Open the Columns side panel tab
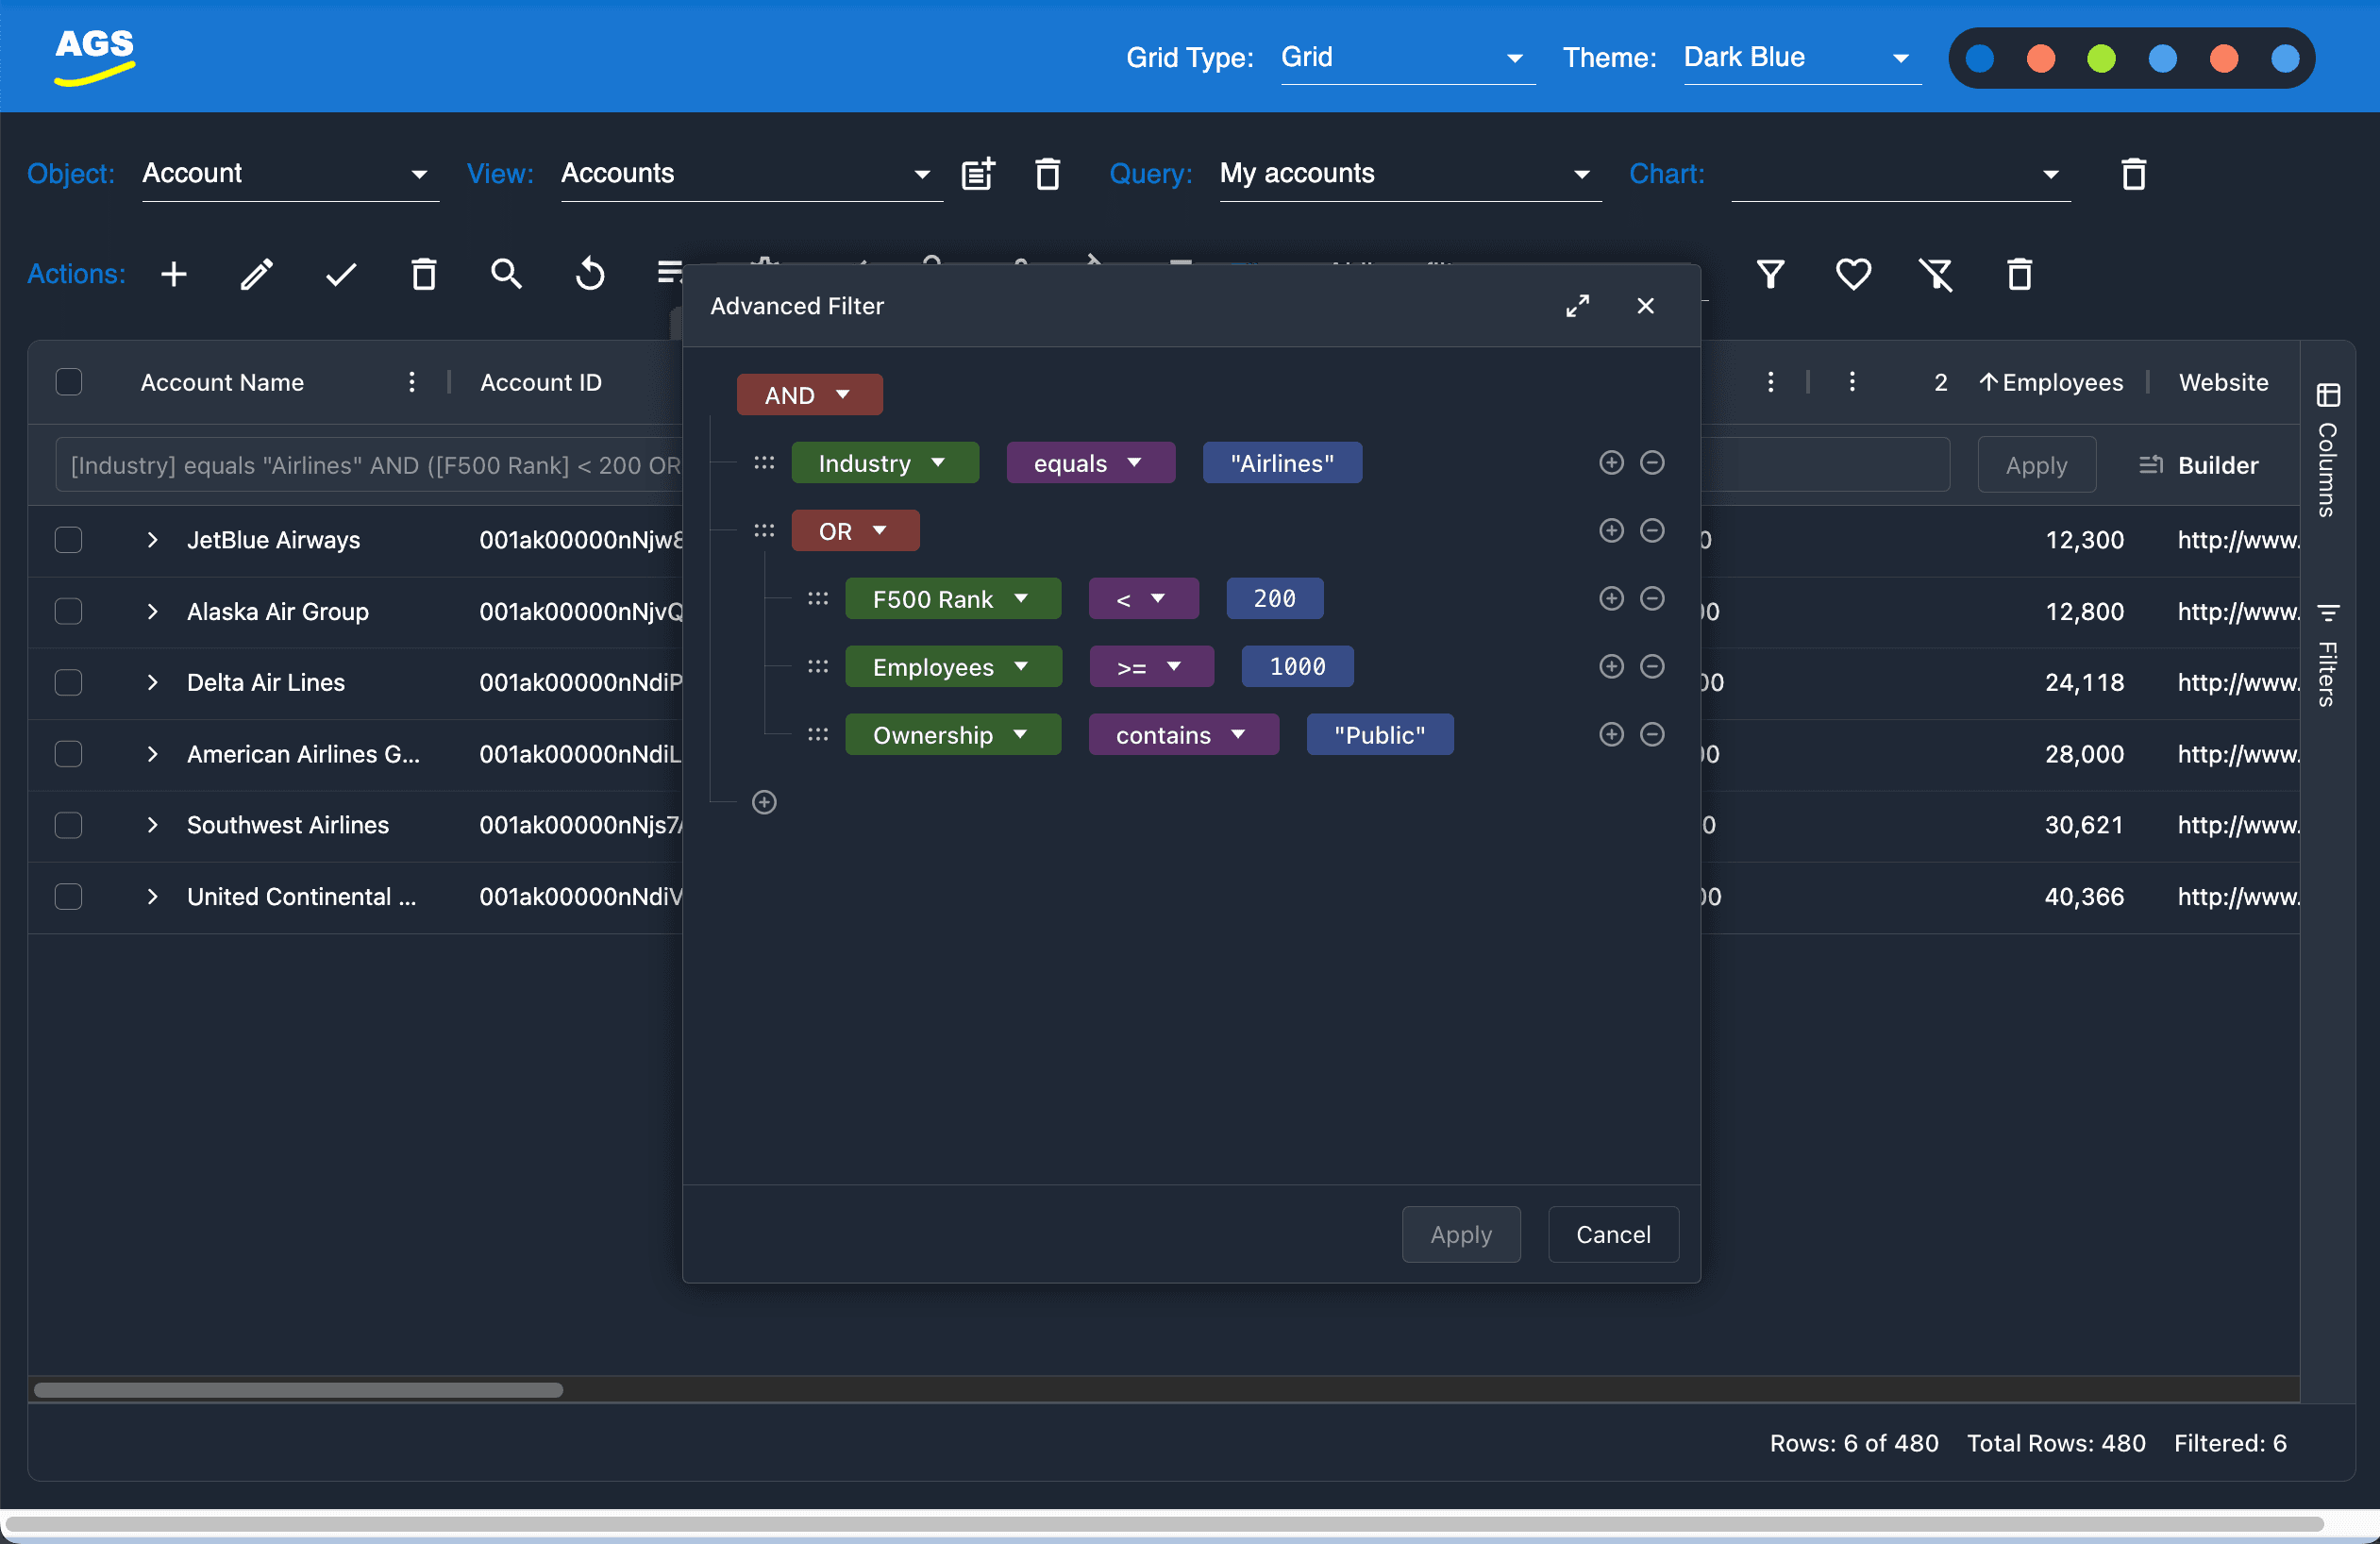 2328,450
